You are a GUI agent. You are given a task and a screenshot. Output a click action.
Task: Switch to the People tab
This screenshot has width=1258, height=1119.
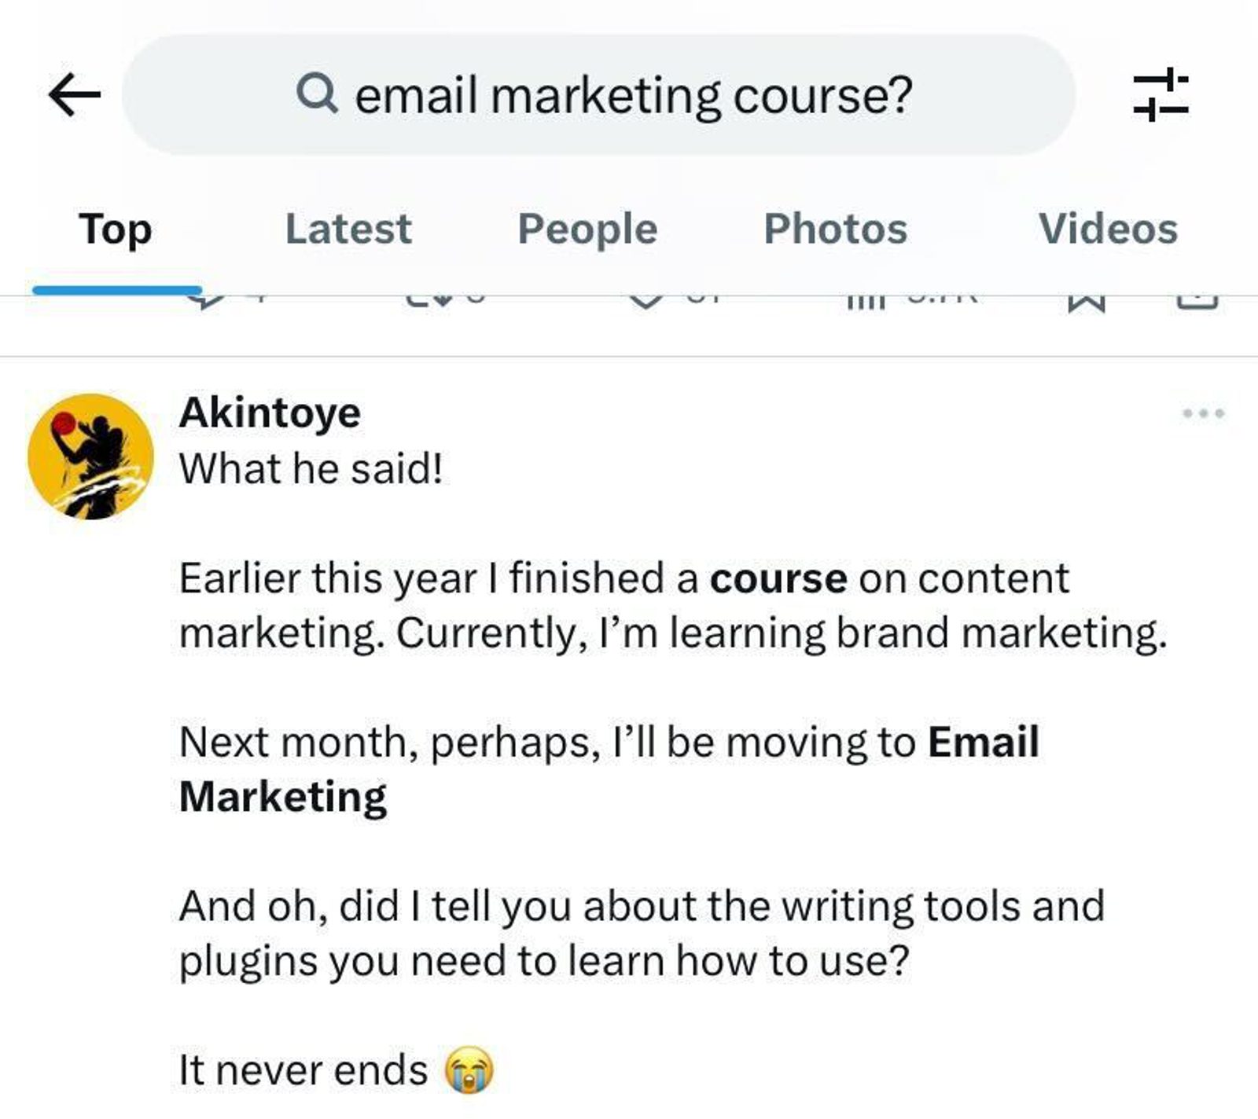[587, 229]
